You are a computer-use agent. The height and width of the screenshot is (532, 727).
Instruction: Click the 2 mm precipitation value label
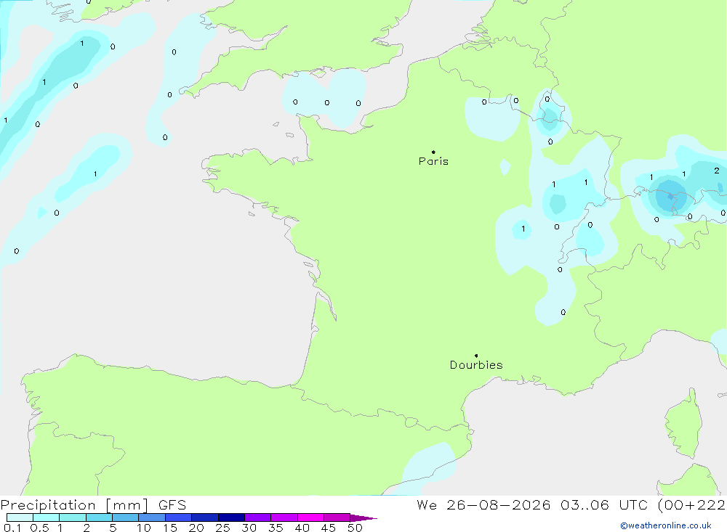(x=717, y=171)
